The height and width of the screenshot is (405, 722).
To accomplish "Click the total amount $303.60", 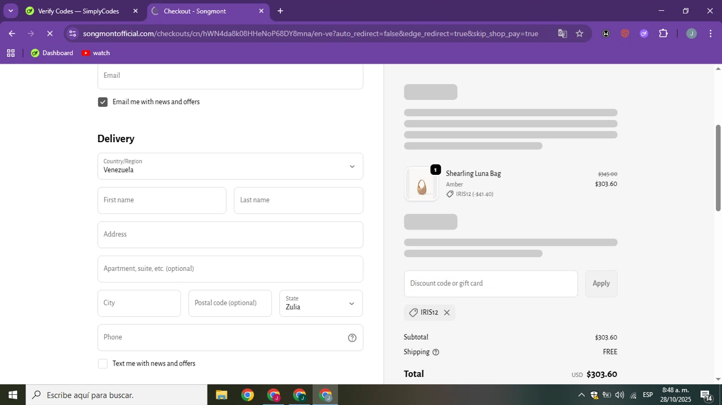I will (x=602, y=374).
